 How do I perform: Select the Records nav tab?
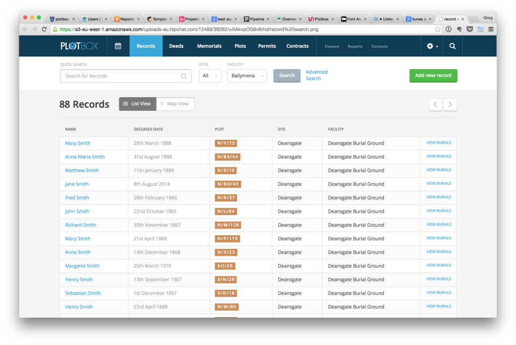[x=146, y=46]
